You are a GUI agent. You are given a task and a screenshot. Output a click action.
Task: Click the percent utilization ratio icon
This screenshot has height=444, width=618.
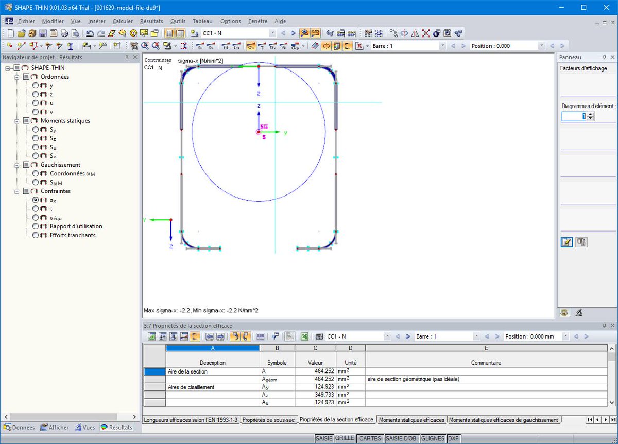(x=283, y=46)
